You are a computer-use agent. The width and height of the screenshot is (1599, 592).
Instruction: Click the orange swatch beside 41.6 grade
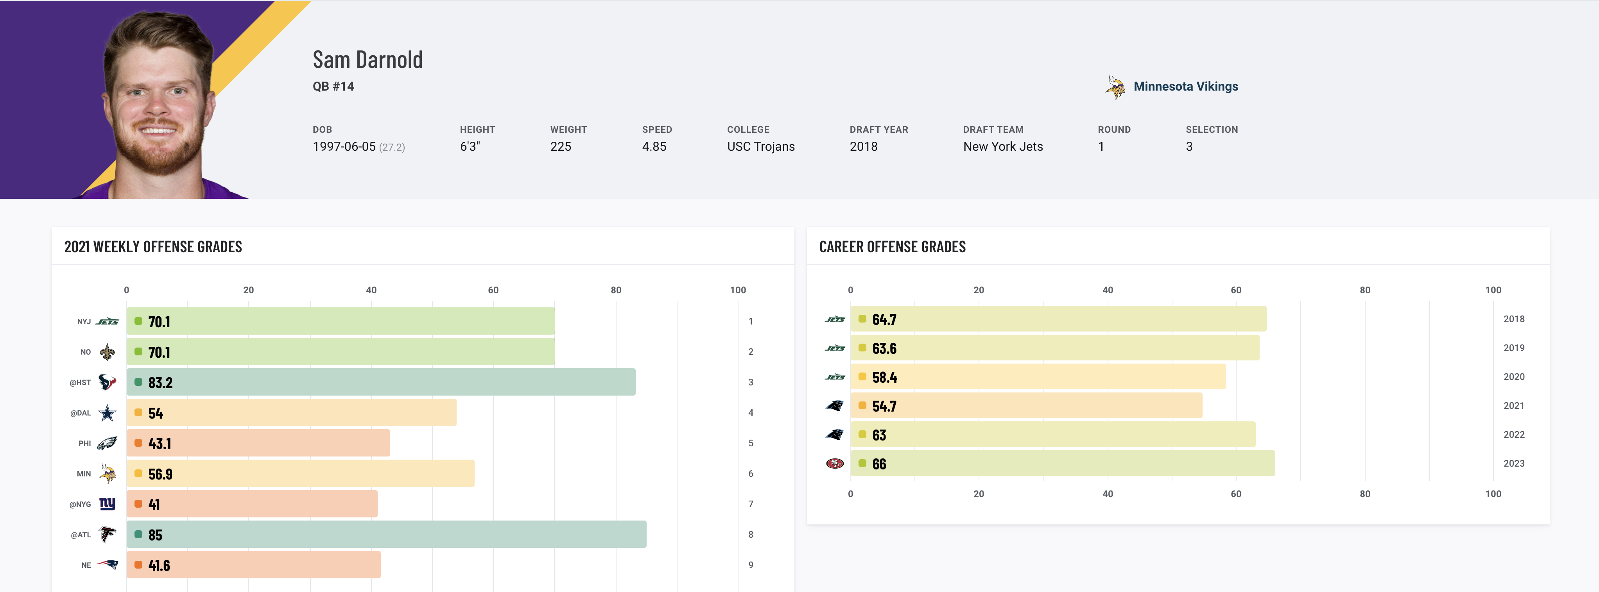tap(138, 565)
